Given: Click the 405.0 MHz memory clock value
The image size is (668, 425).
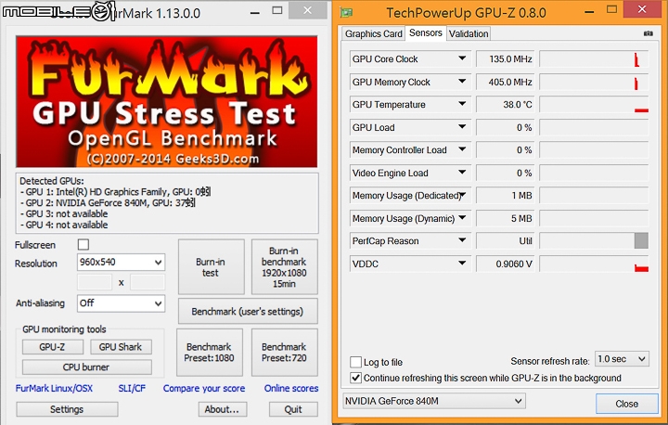Looking at the screenshot, I should 506,82.
